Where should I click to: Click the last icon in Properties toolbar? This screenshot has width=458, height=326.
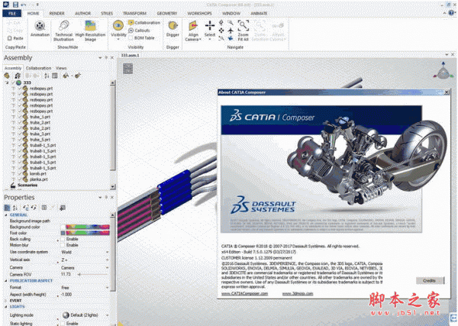click(x=63, y=208)
